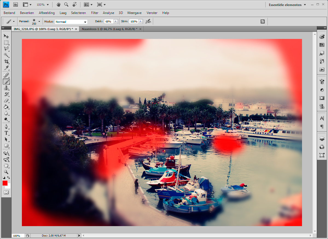Select the Rectangular Marquee tool
Image resolution: width=328 pixels, height=239 pixels.
click(6, 42)
